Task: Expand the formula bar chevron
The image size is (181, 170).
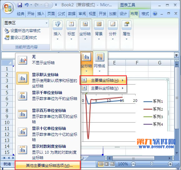Action: click(176, 55)
